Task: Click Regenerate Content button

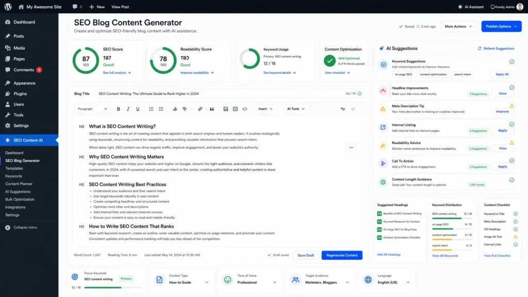Action: [342, 255]
